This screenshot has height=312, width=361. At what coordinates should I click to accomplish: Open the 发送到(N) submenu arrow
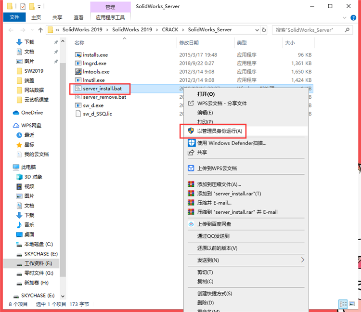tap(303, 260)
